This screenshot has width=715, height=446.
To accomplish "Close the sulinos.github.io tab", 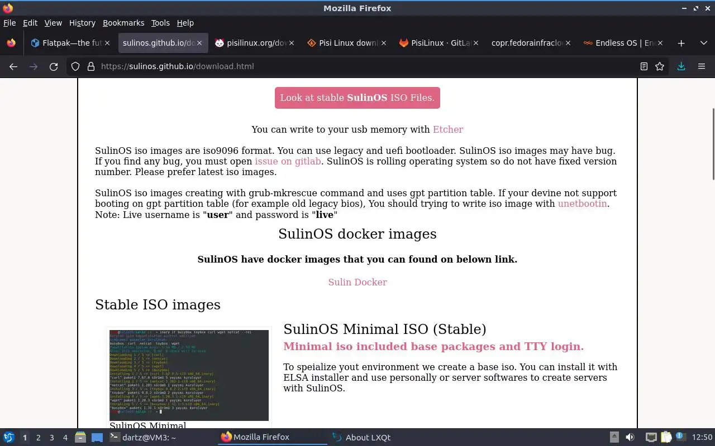I will tap(200, 43).
